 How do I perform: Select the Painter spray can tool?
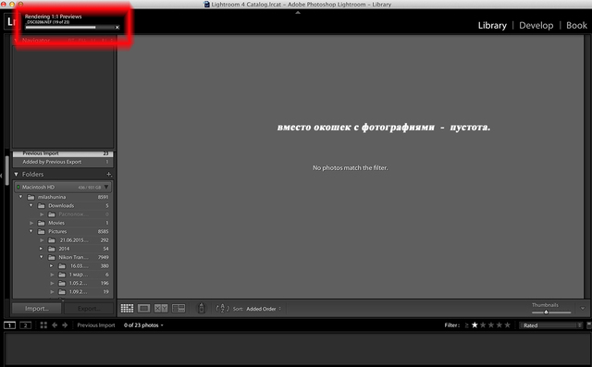pyautogui.click(x=202, y=308)
